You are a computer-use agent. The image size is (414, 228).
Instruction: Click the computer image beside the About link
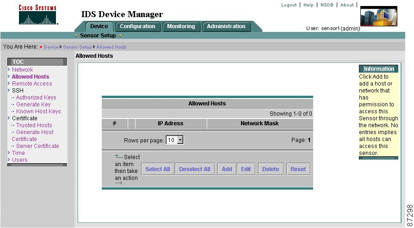[379, 16]
